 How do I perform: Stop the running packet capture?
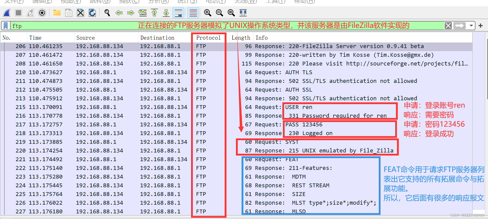click(18, 13)
